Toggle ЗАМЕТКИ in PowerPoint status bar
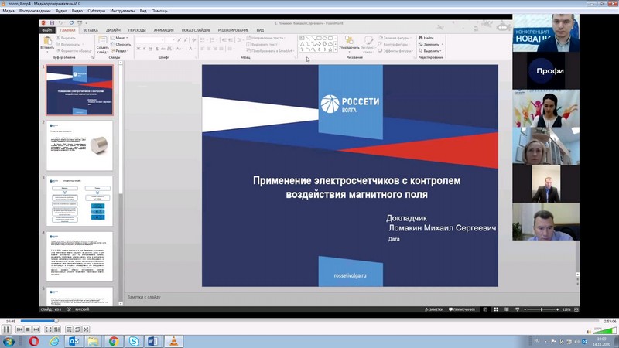The height and width of the screenshot is (348, 619). [434, 309]
